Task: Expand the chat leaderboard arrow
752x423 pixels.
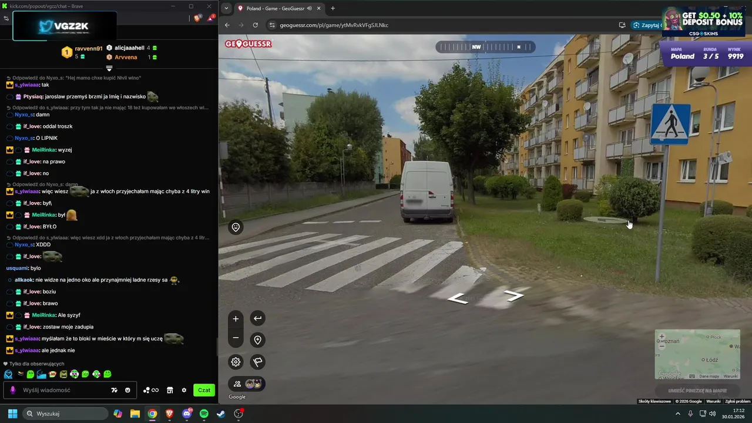Action: 109,69
